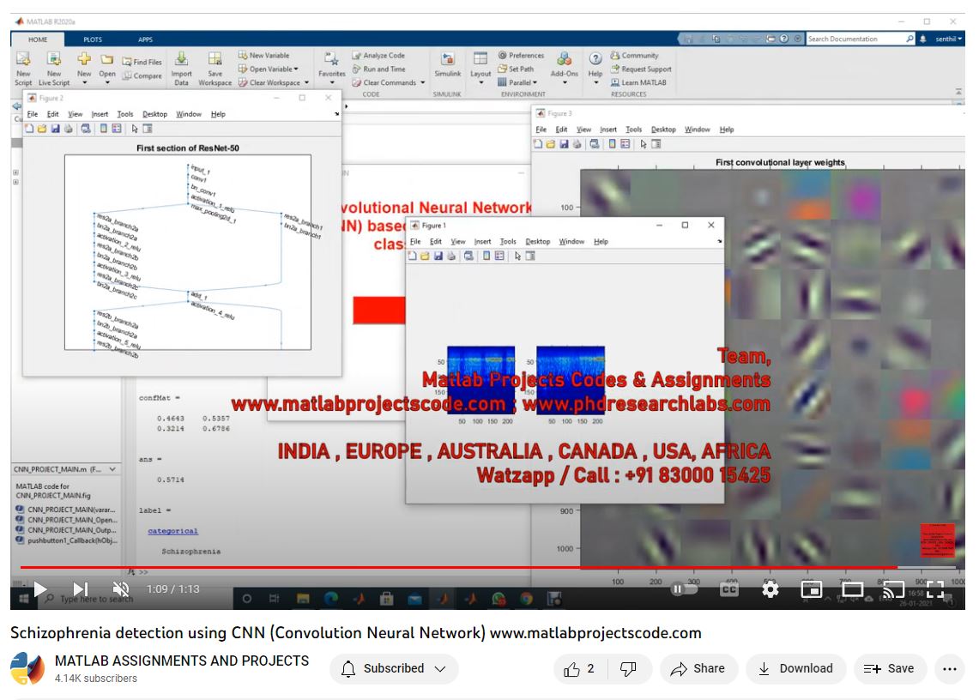The height and width of the screenshot is (700, 979).
Task: Expand Open Variable dropdown
Action: [269, 69]
